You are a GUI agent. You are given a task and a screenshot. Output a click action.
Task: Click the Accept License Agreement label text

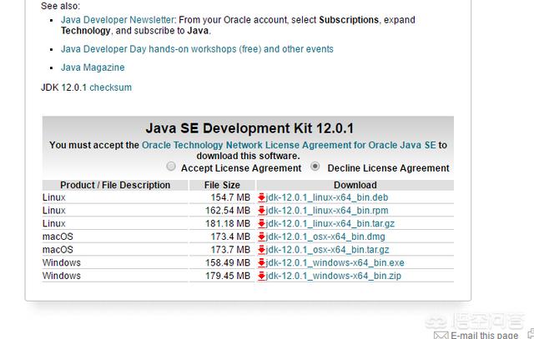tap(241, 168)
